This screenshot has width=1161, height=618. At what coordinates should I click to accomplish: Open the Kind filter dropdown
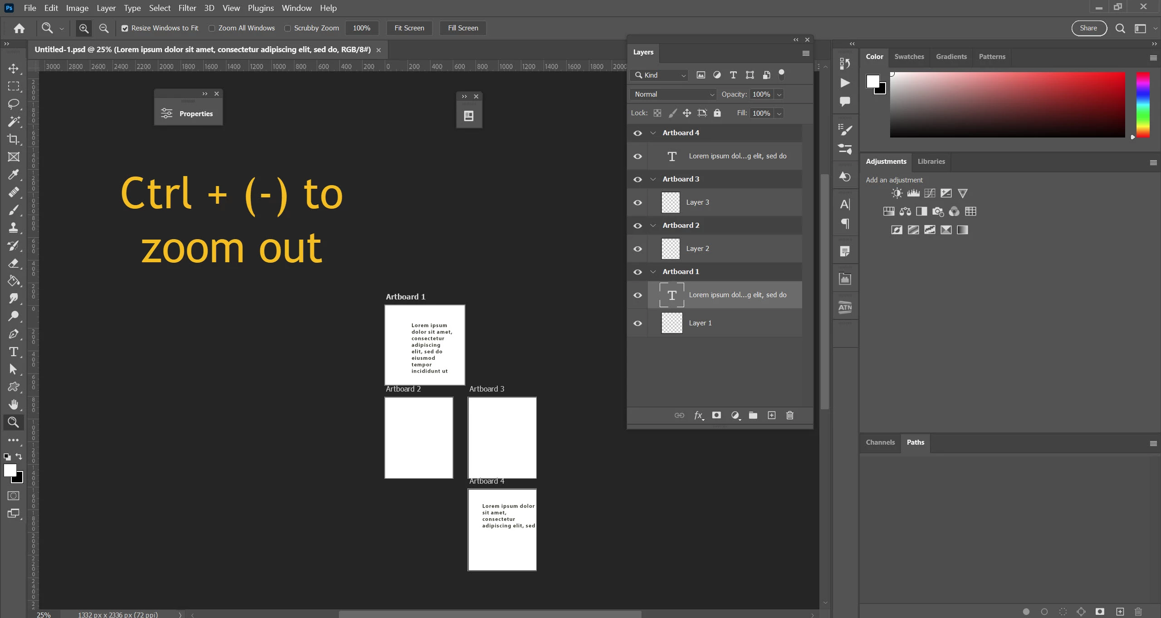pos(660,75)
